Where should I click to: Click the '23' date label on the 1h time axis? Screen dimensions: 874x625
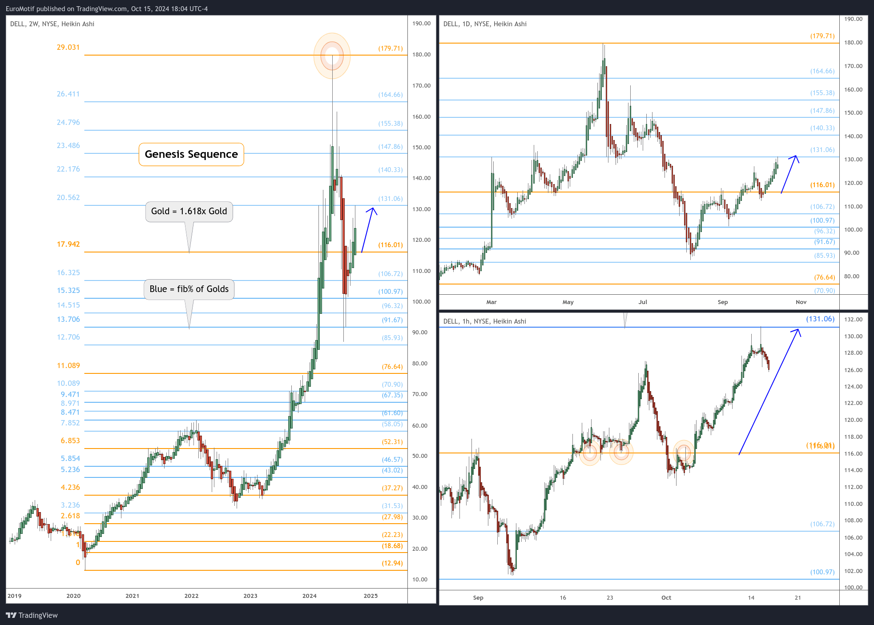pos(610,598)
